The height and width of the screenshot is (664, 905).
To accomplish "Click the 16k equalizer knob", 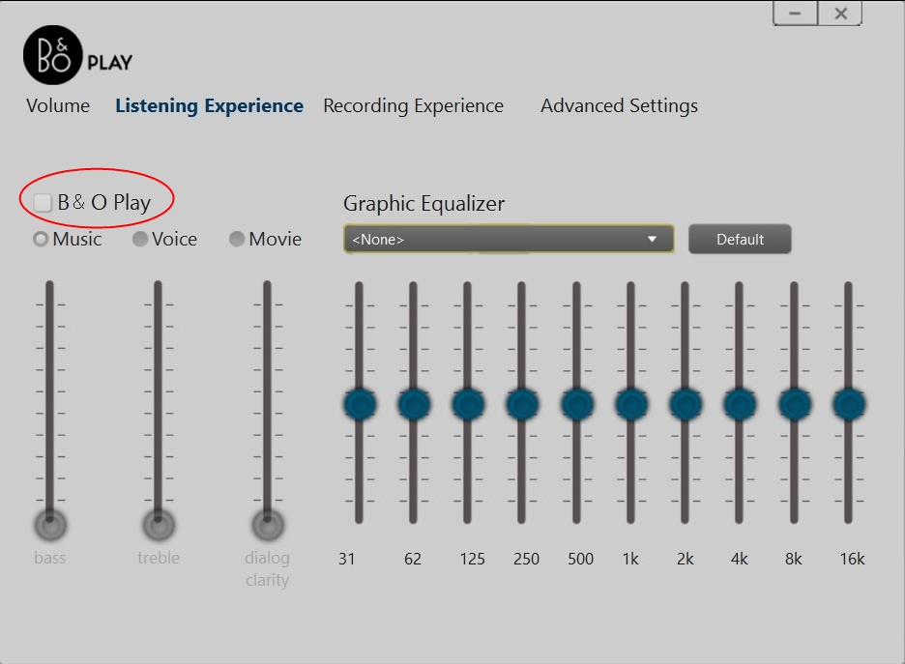I will 849,404.
